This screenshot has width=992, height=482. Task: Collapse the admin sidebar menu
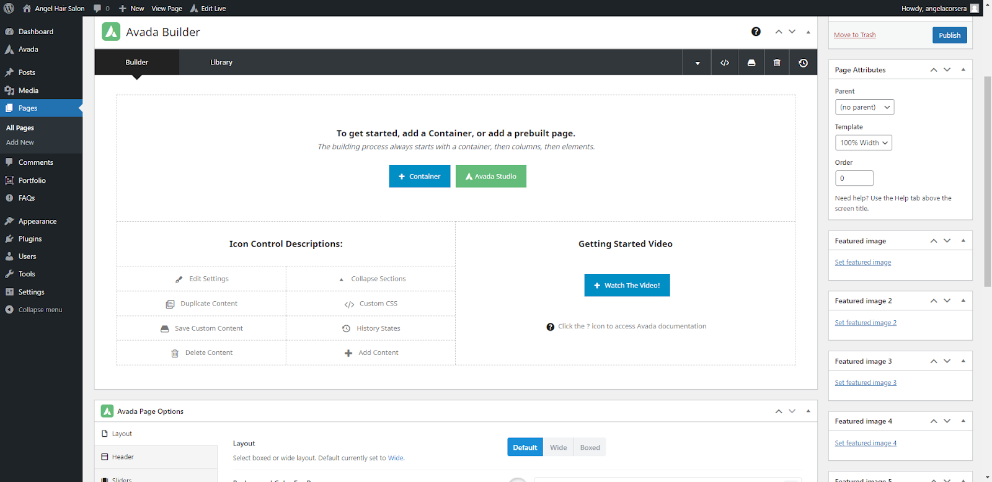coord(41,310)
